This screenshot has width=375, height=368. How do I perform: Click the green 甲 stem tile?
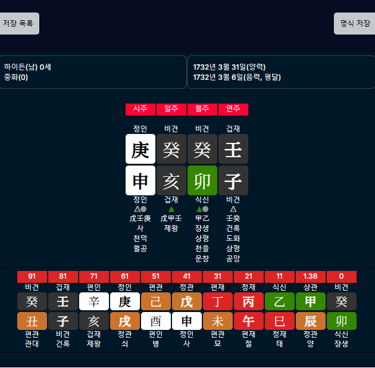click(311, 301)
